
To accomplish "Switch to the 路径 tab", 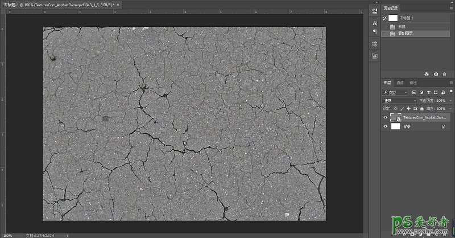I will tap(413, 83).
